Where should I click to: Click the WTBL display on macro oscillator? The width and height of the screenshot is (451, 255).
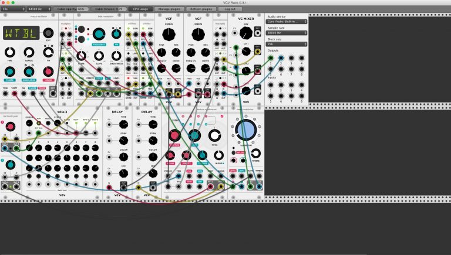21,33
